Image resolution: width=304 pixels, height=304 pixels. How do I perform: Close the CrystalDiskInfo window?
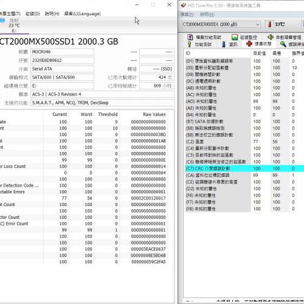[x=169, y=5]
